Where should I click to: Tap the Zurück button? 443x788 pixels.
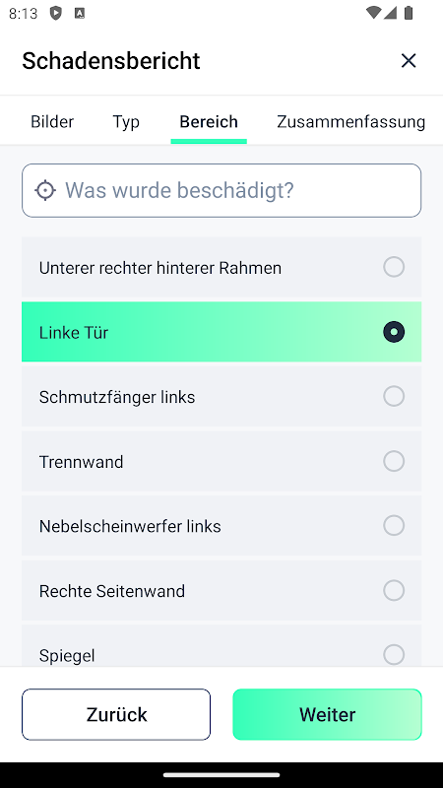pos(116,714)
